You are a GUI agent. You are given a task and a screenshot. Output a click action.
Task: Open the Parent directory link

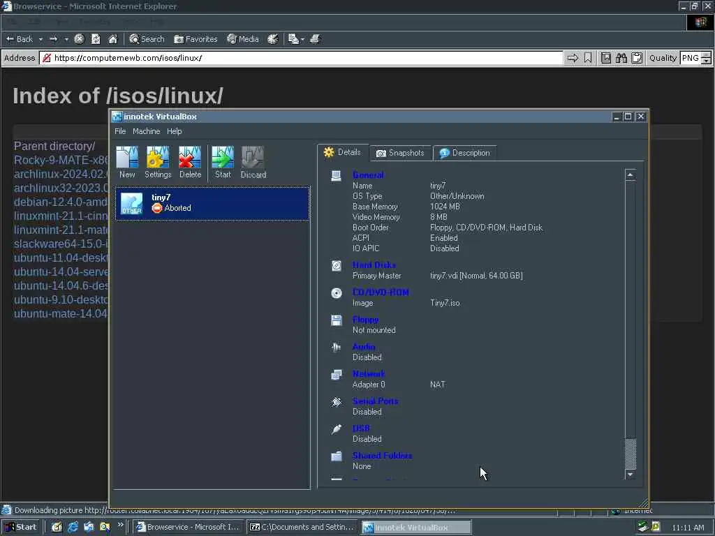tap(54, 147)
